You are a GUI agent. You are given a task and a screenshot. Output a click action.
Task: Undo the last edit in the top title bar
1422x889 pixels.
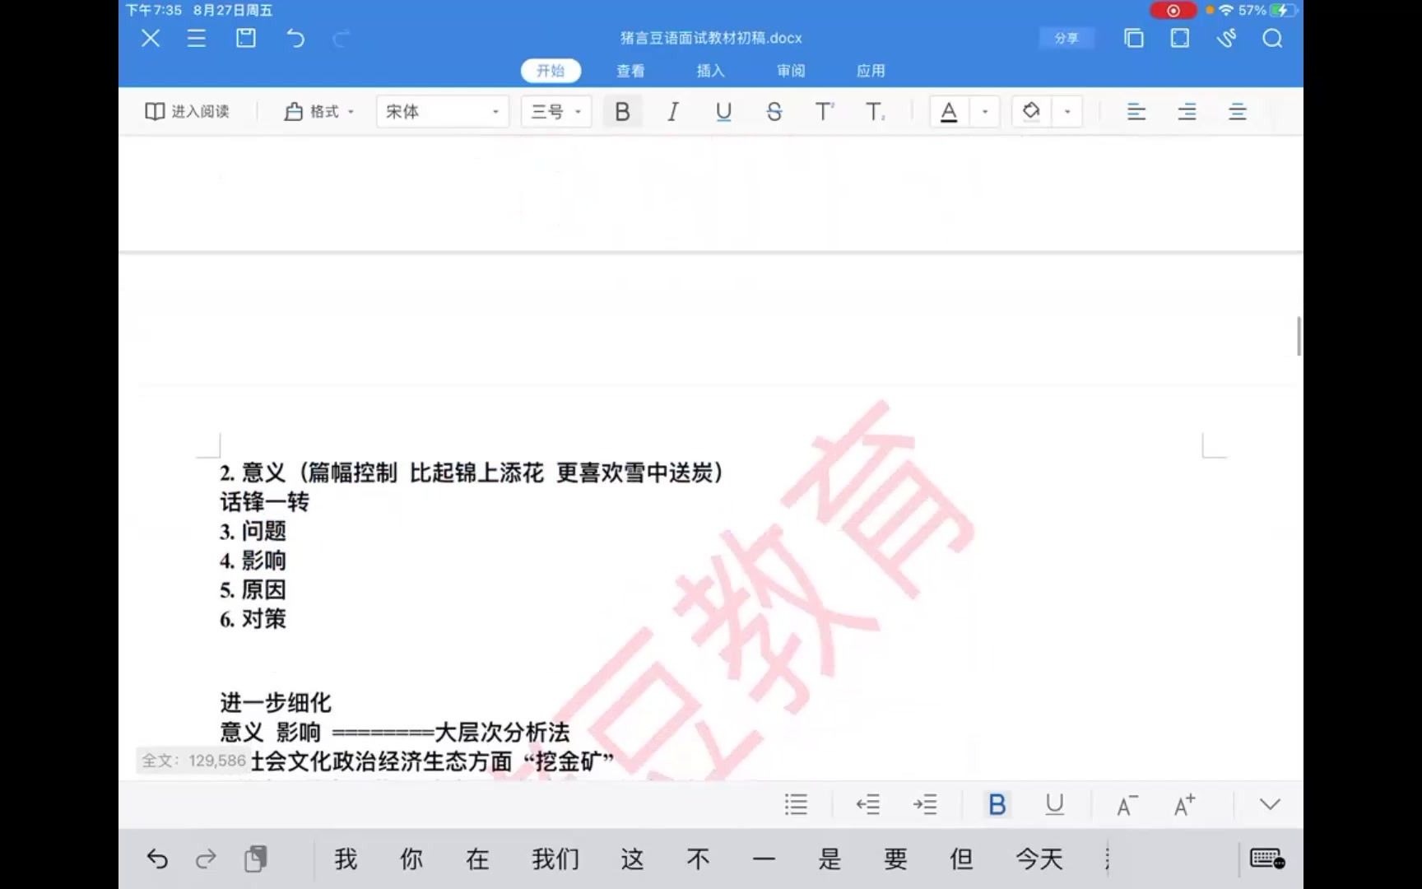[295, 38]
